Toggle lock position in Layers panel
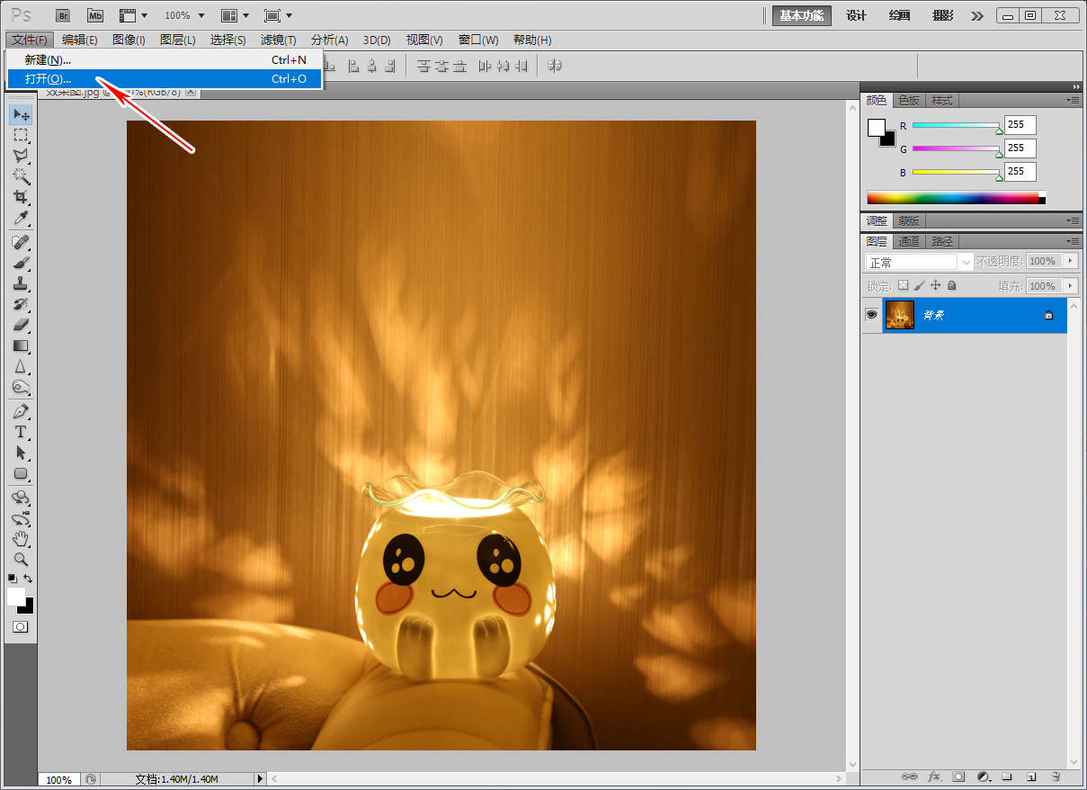 tap(935, 285)
